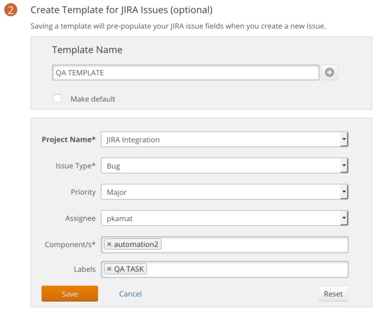Click the Cancel link
This screenshot has width=377, height=312.
[x=130, y=294]
